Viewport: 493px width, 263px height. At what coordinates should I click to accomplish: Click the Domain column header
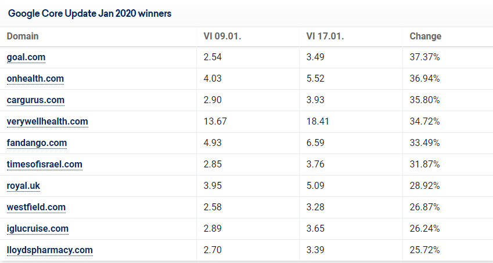click(x=23, y=36)
